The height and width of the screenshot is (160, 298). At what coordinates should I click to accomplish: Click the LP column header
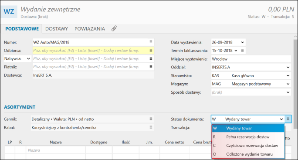point(10,142)
